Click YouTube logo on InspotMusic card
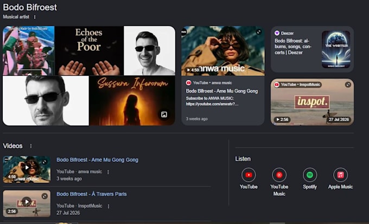Screen dimensions: 369x224 tap(277, 84)
